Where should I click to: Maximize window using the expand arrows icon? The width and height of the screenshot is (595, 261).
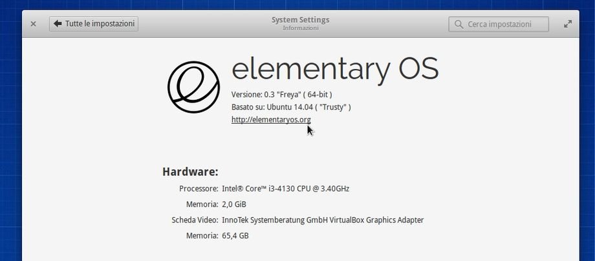coord(568,24)
